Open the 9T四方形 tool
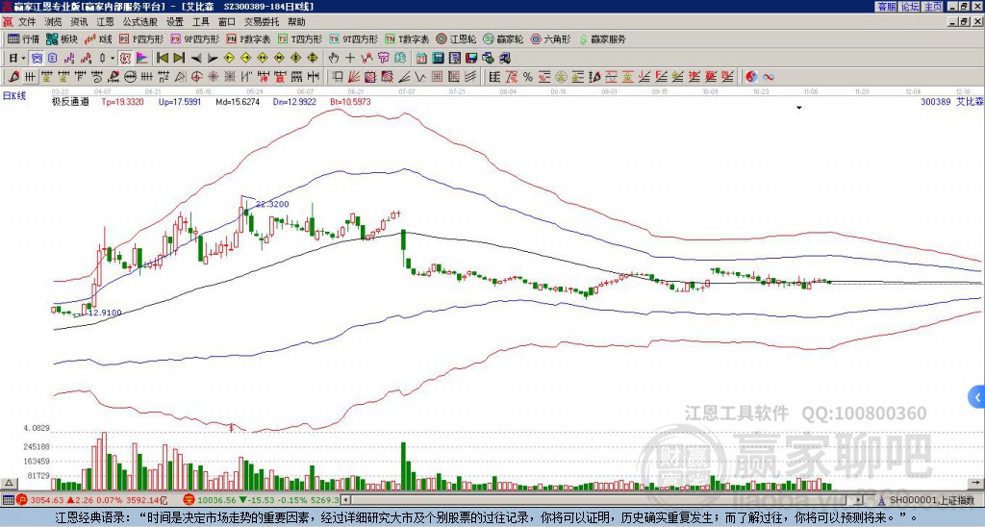 click(x=353, y=38)
